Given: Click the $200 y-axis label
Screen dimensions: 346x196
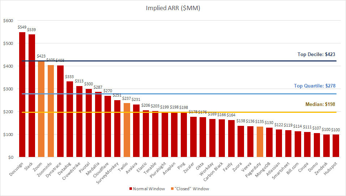Looking at the screenshot, I should [x=8, y=112].
